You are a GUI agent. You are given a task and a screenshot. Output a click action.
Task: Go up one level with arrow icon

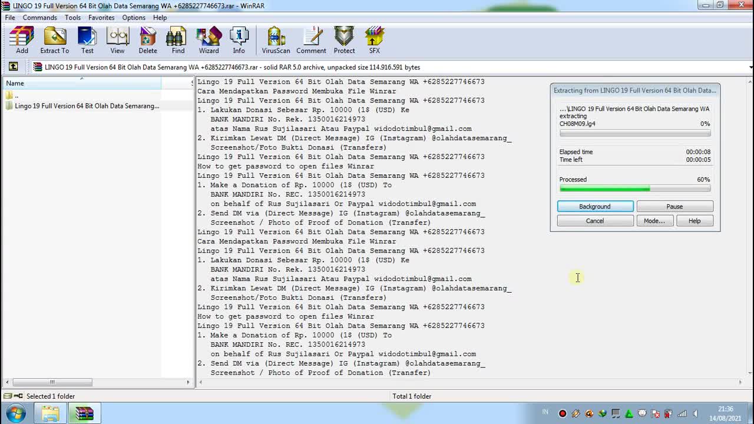[x=13, y=67]
